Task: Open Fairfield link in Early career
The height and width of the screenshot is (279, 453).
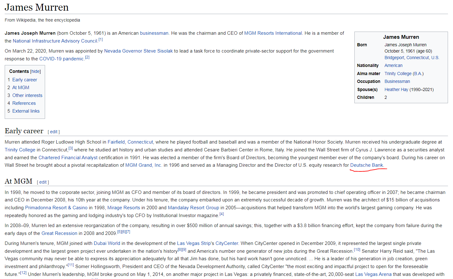Action: click(x=116, y=142)
